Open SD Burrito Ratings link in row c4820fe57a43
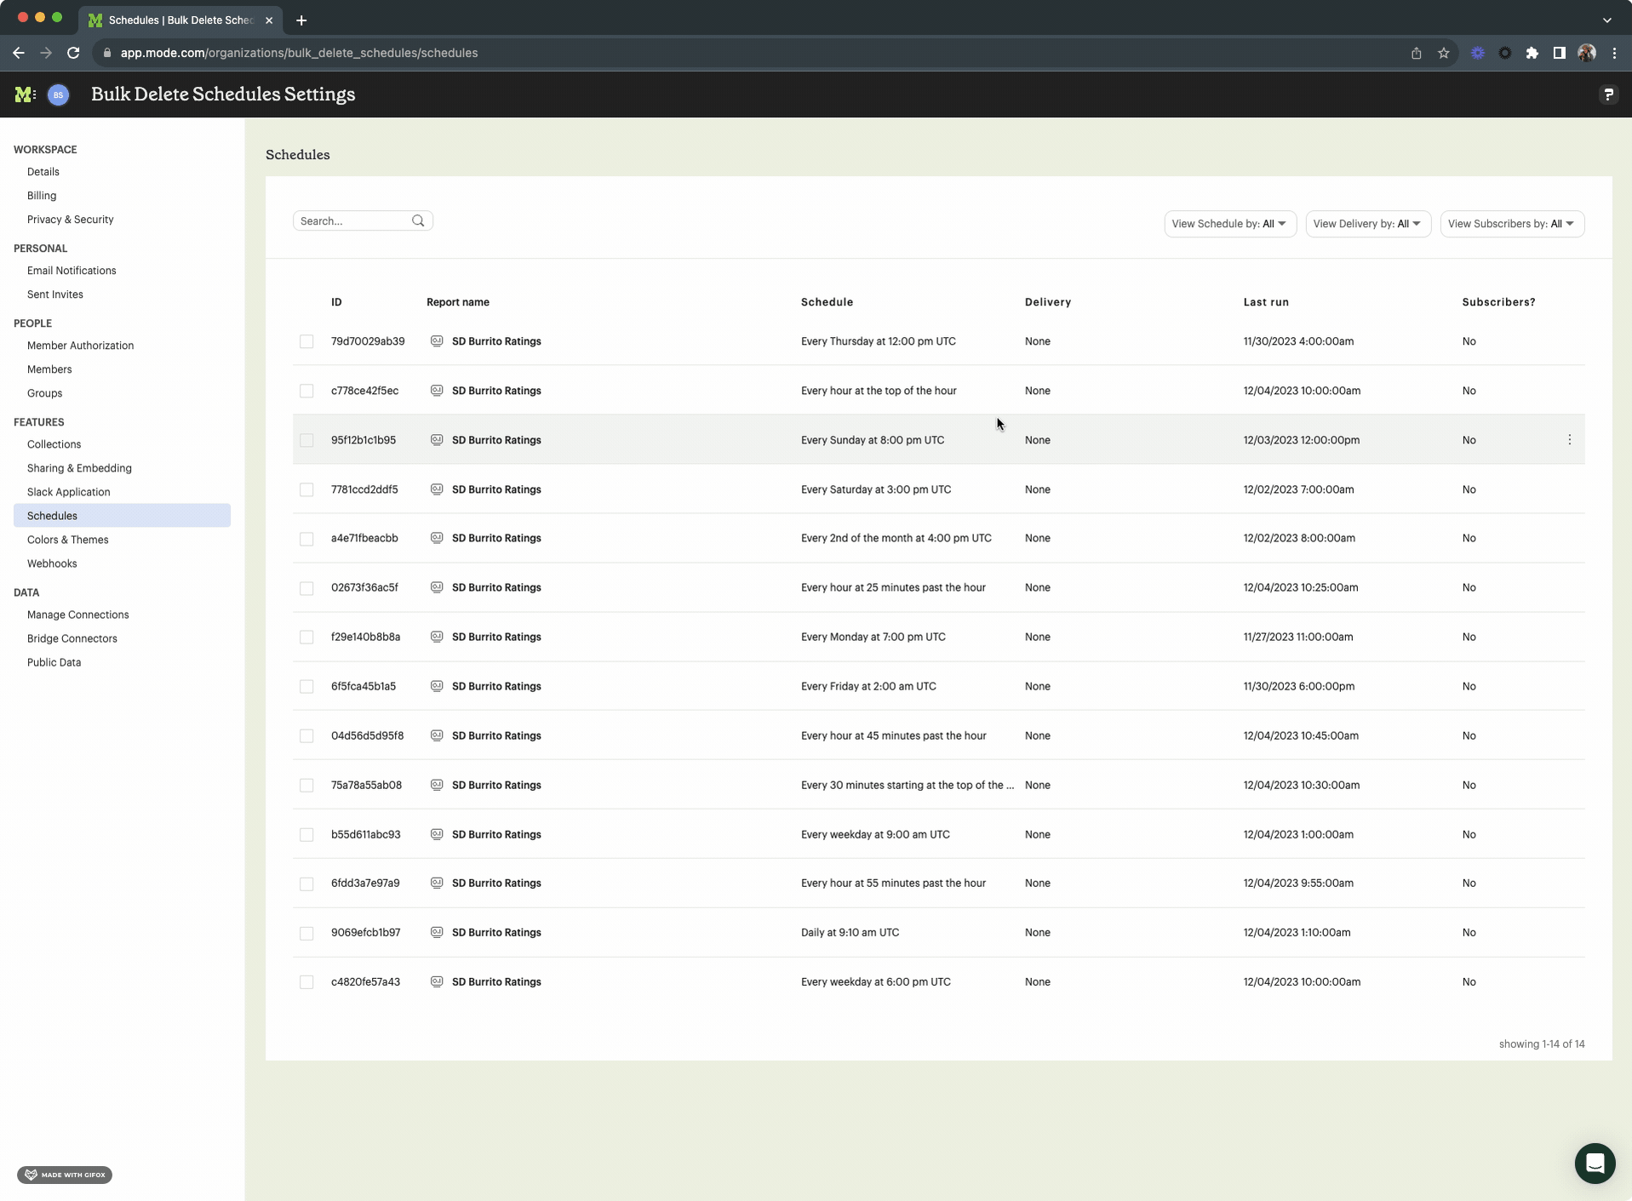 496,981
